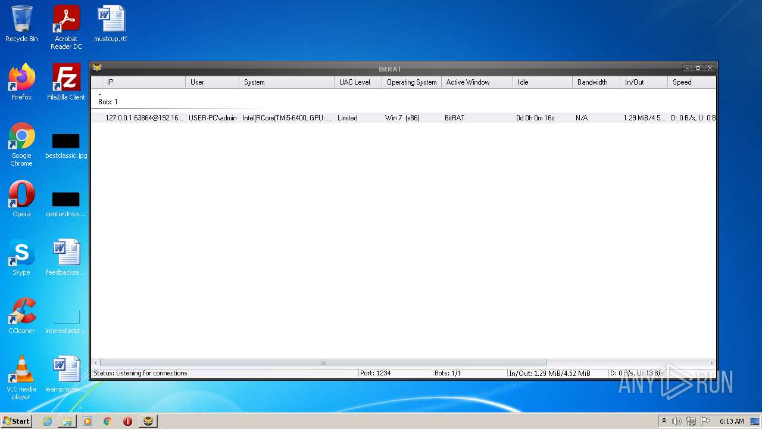This screenshot has width=762, height=429.
Task: Click the scrollbar right arrow
Action: (x=711, y=363)
